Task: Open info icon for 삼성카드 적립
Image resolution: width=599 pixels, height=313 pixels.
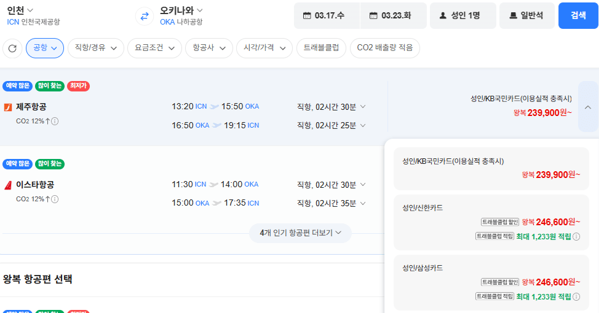Action: point(576,296)
